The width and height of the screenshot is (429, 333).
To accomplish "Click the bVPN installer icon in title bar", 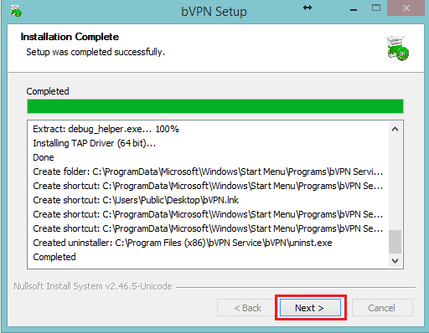I will (16, 11).
